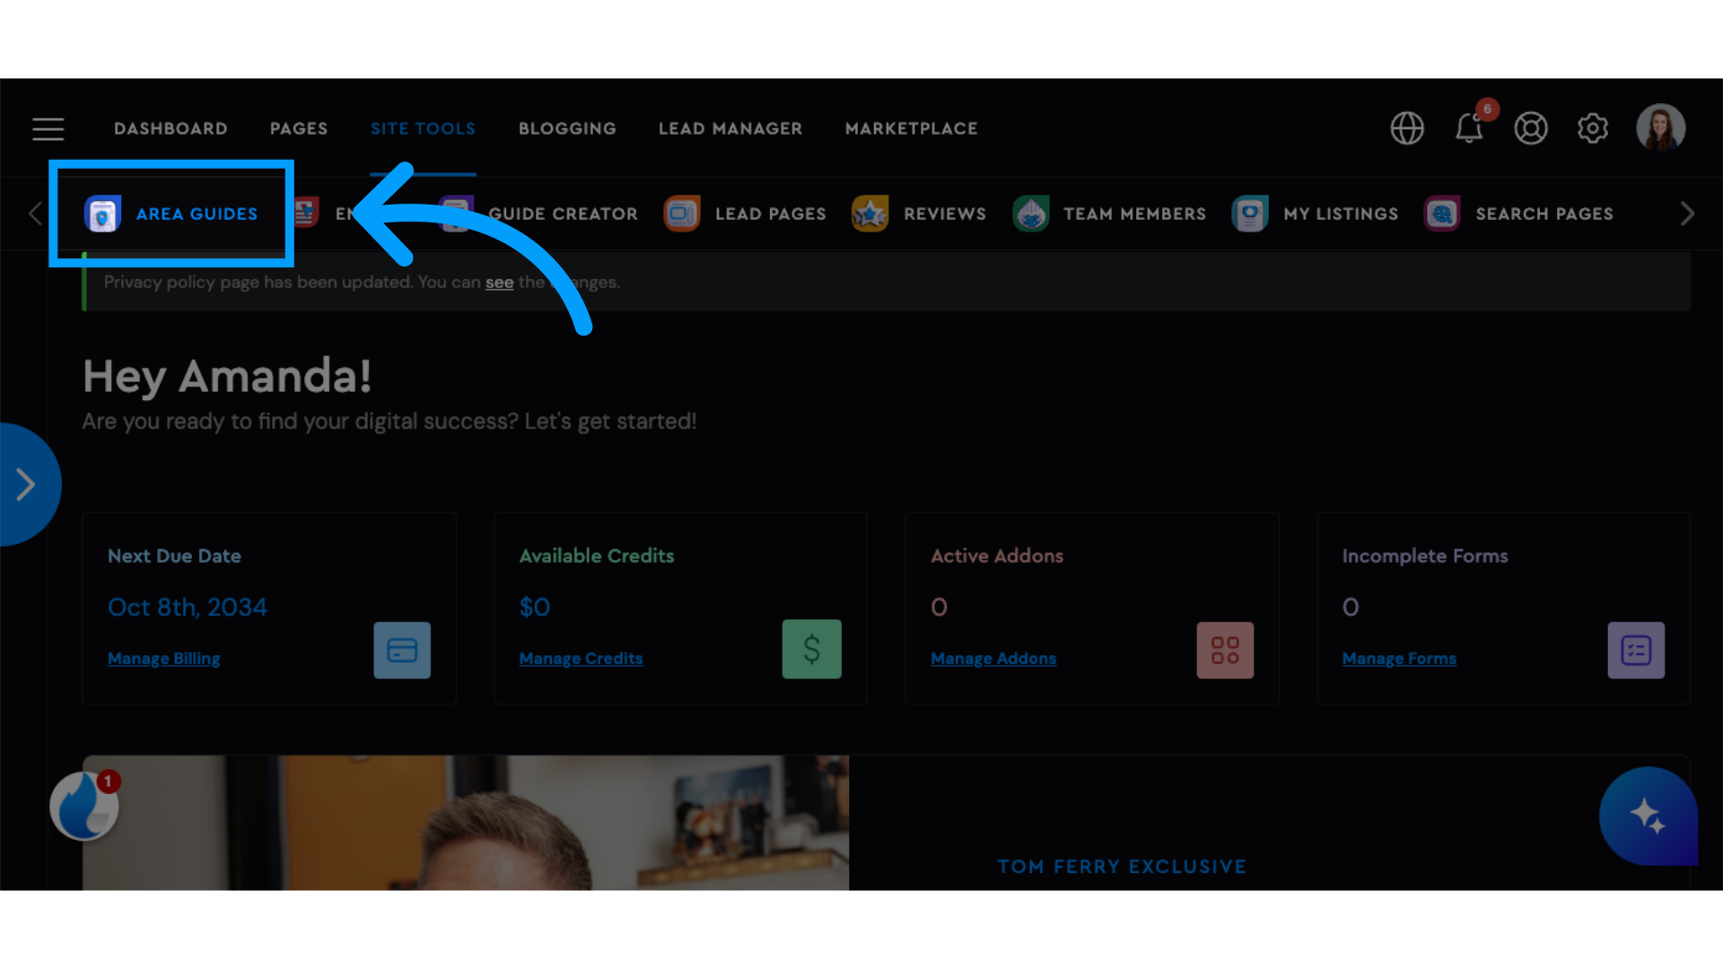
Task: Select the My Listings icon
Action: pyautogui.click(x=1250, y=213)
